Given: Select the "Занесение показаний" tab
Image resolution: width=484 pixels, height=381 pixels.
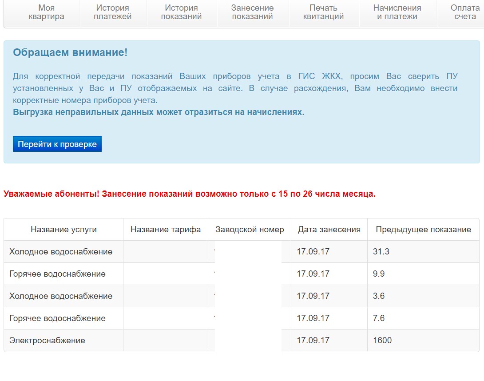Looking at the screenshot, I should 252,12.
